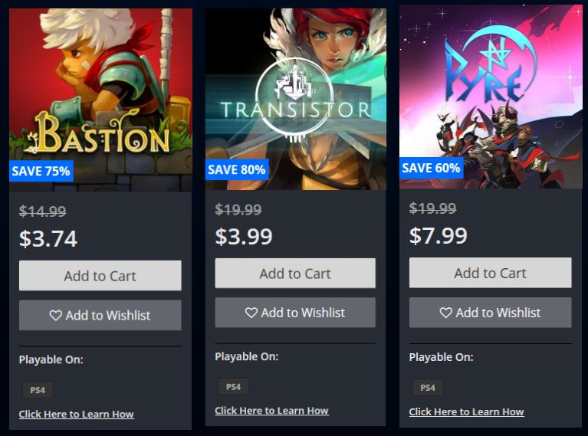Open the Transistor cover art
This screenshot has height=436, width=588.
[296, 99]
